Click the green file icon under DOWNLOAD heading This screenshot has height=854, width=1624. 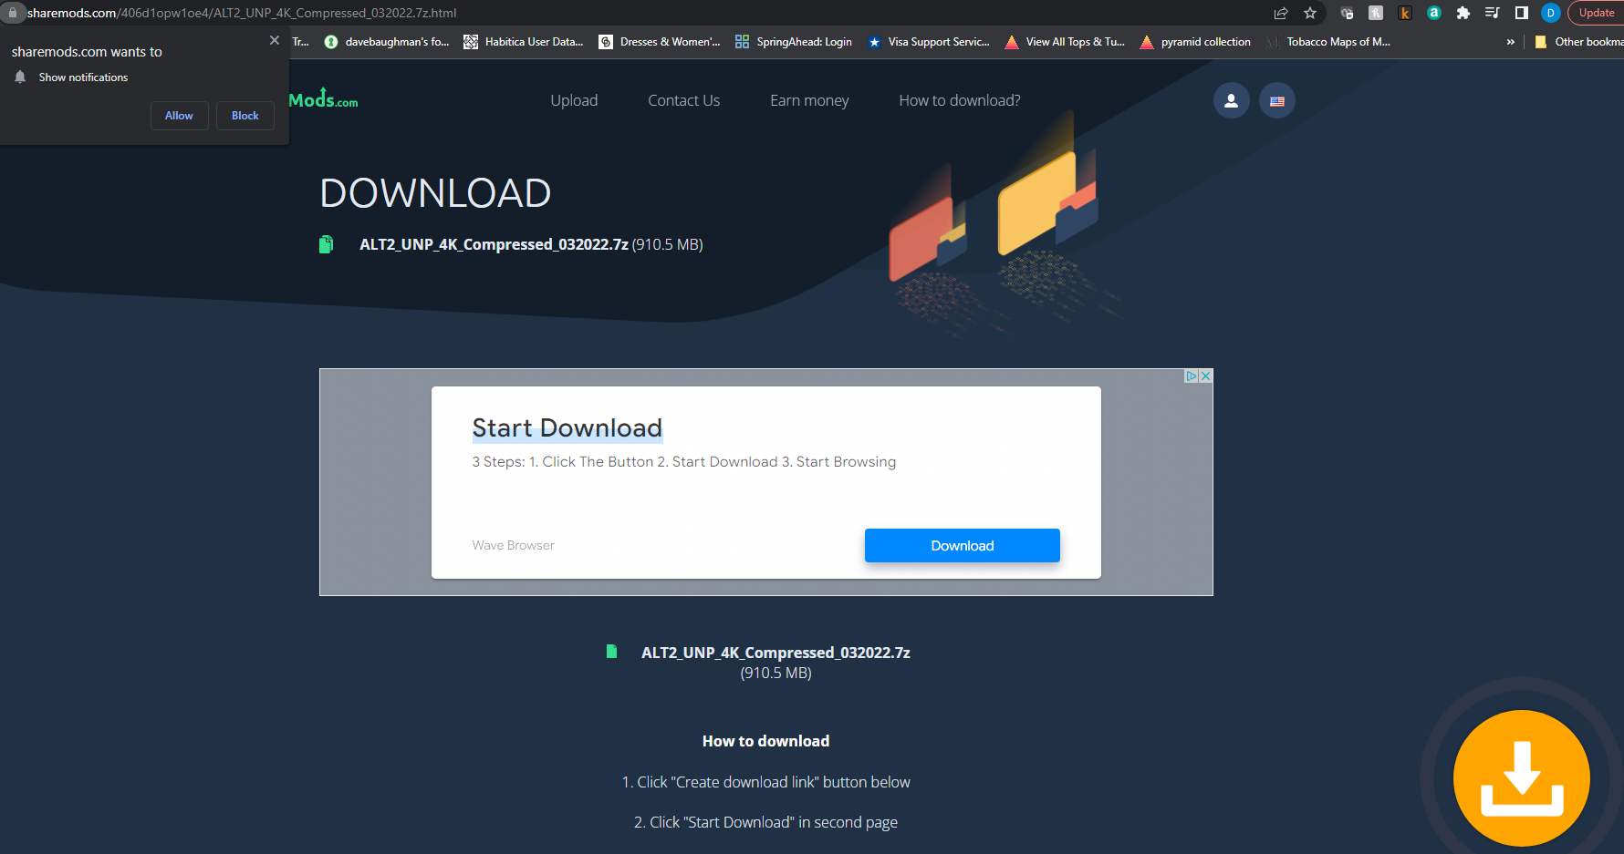327,244
